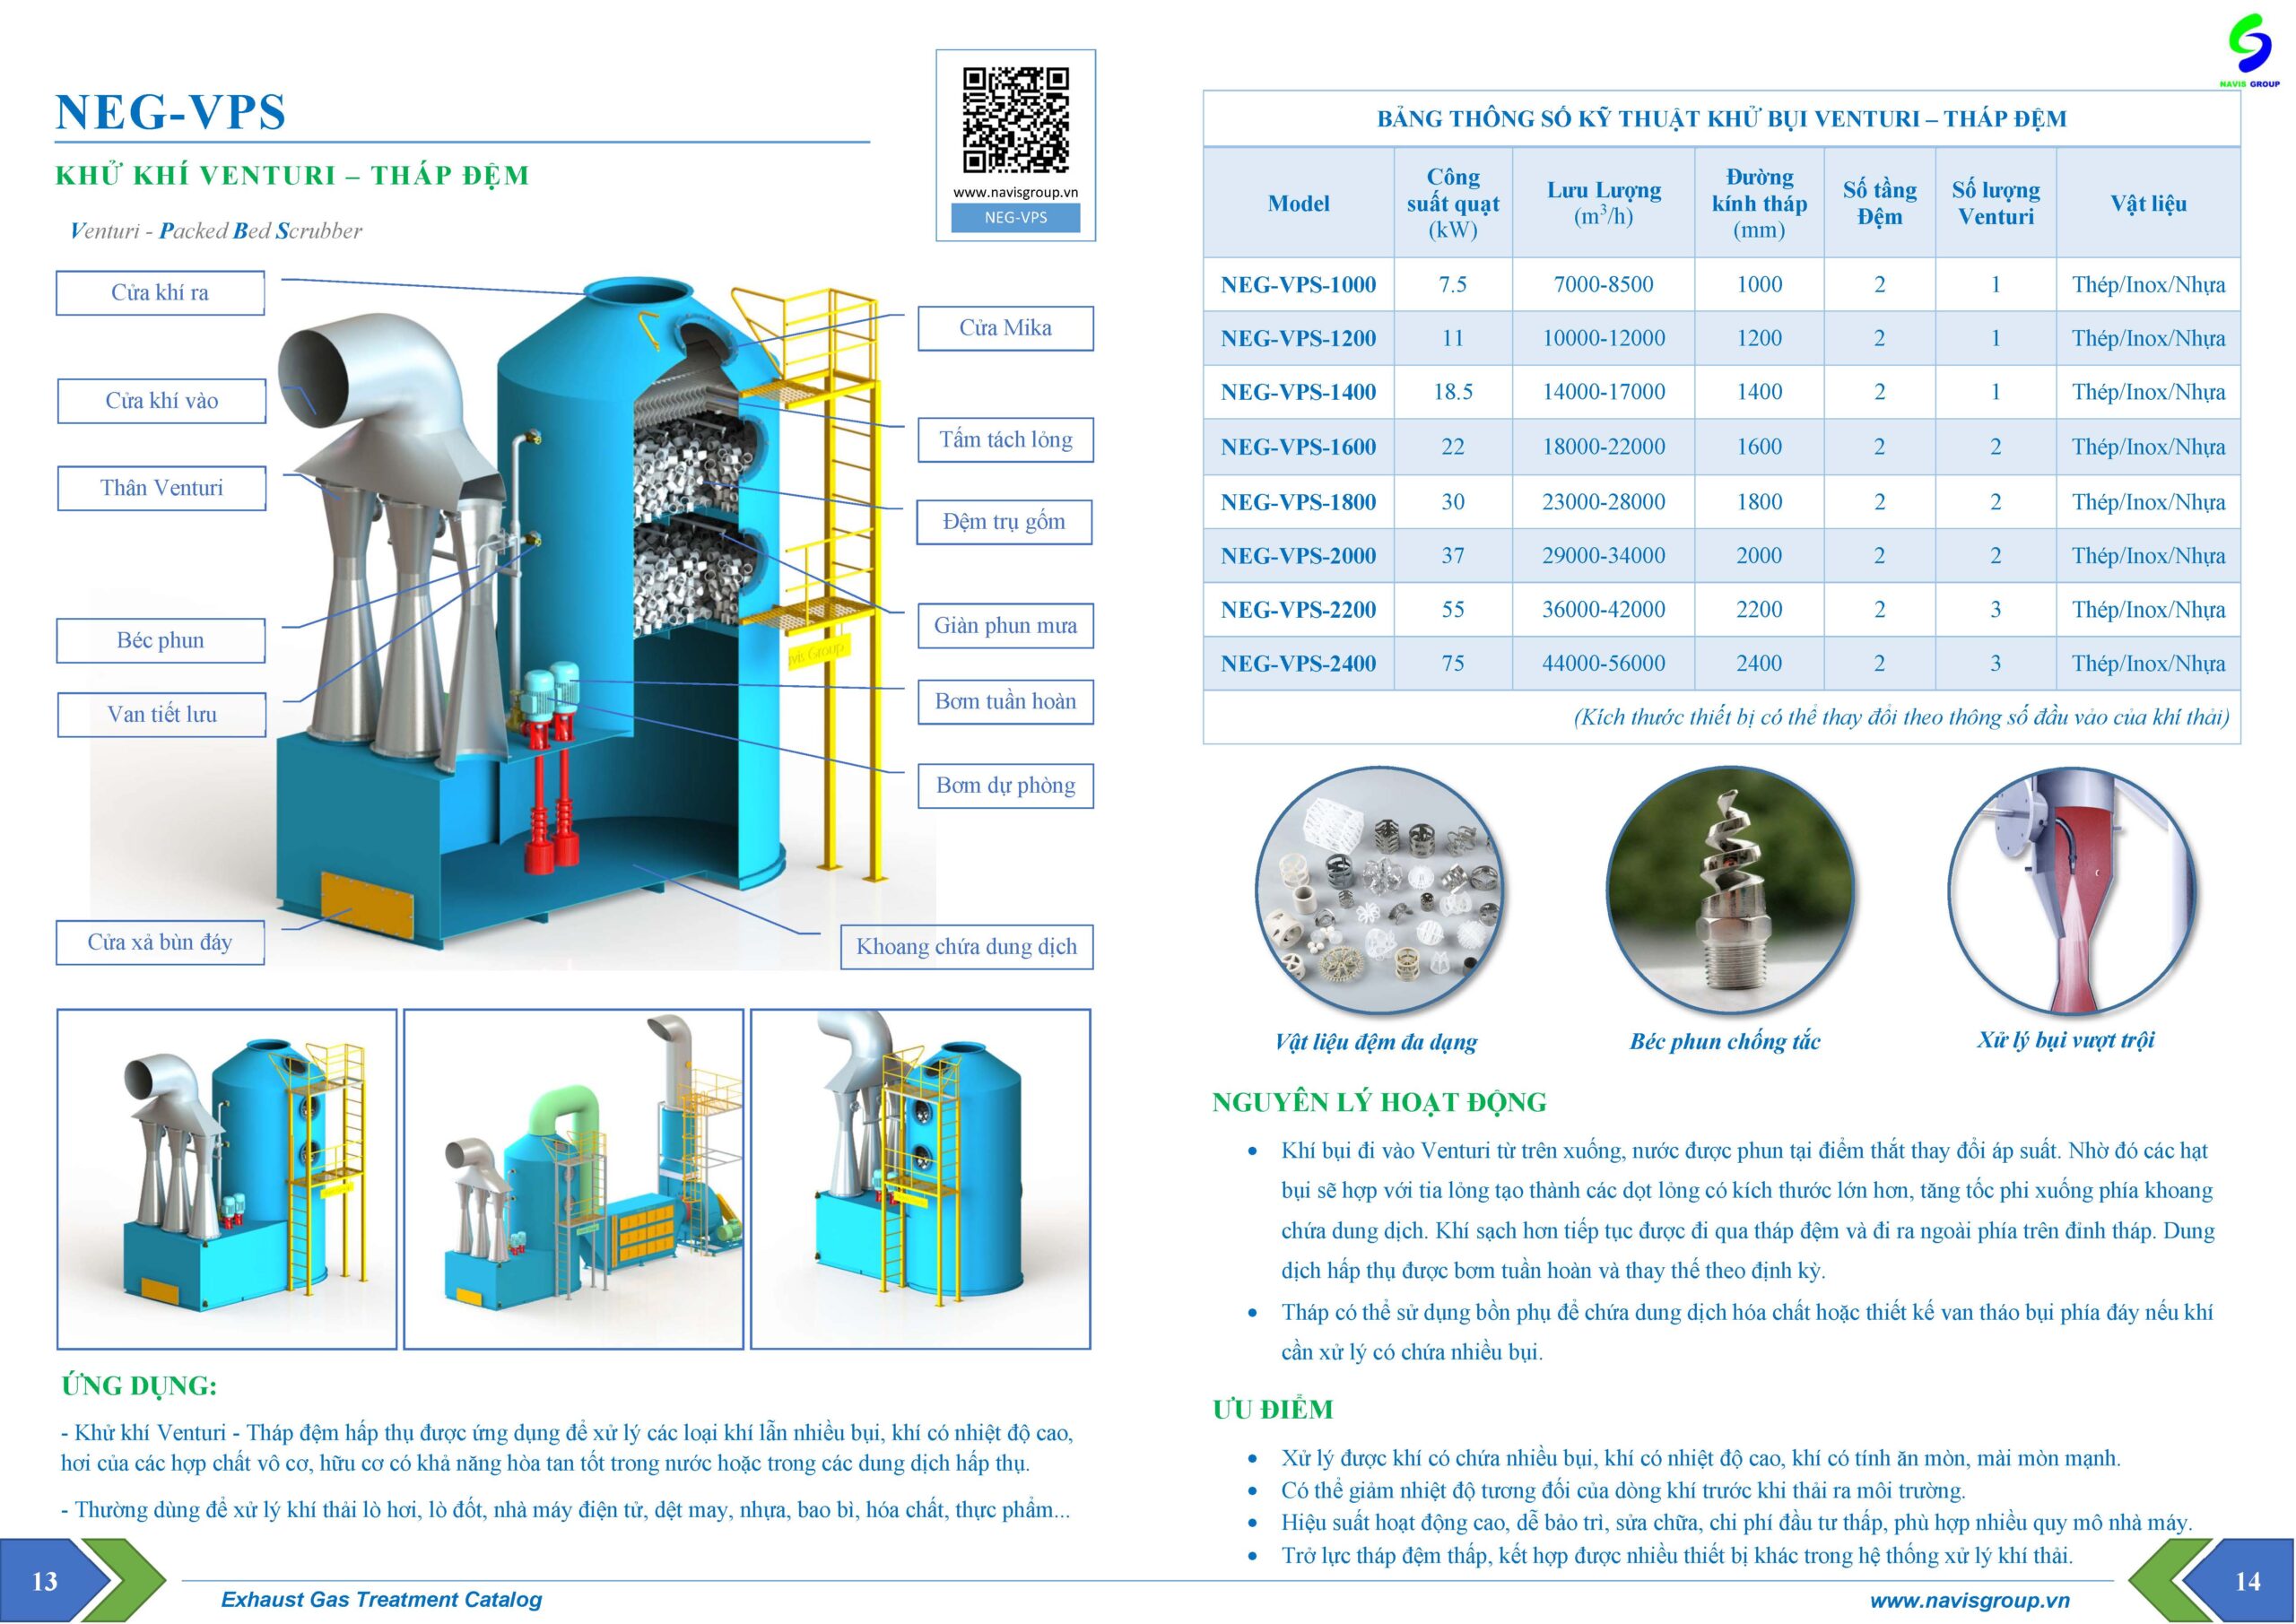Expand the NEG-VPS-2400 table row
The width and height of the screenshot is (2296, 1624).
coord(1300,662)
